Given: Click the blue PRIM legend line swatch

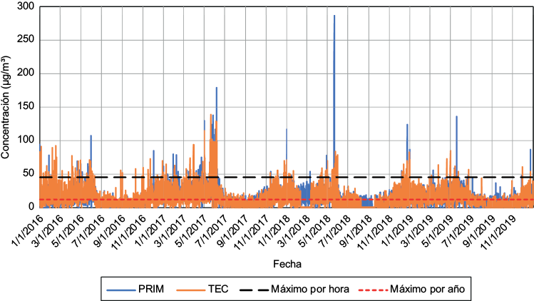Looking at the screenshot, I should [121, 290].
